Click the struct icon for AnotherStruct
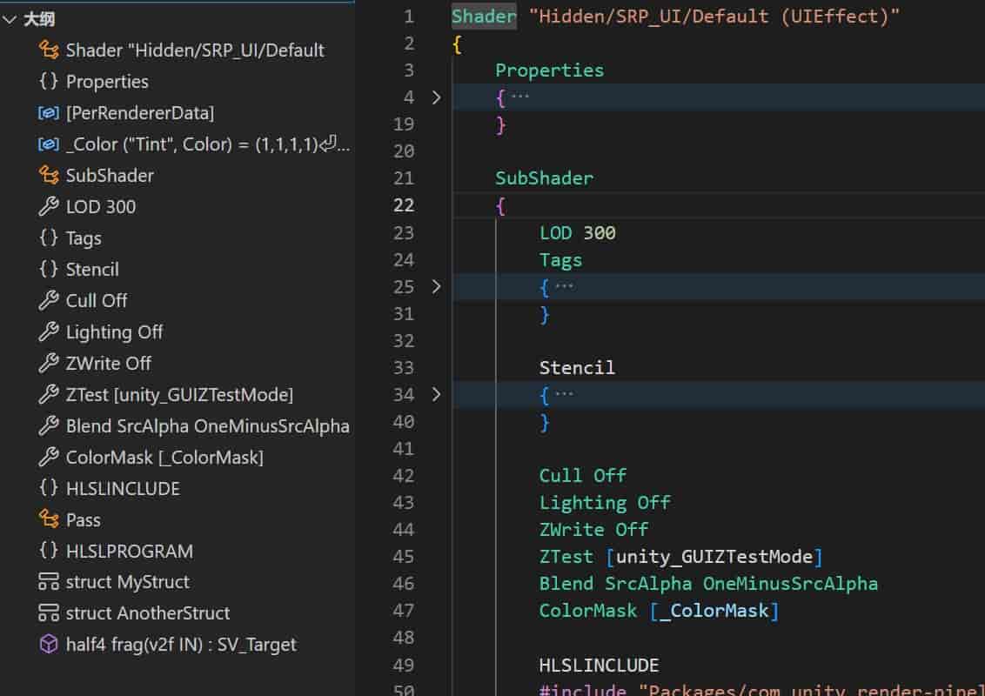The image size is (985, 696). (x=48, y=612)
